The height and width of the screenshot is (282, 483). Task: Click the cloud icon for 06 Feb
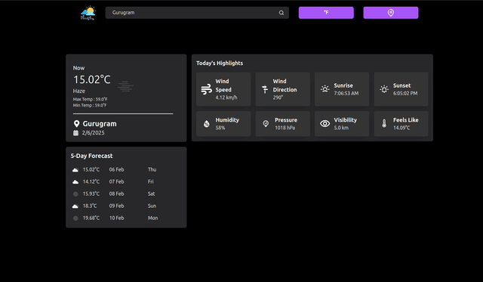tap(75, 170)
